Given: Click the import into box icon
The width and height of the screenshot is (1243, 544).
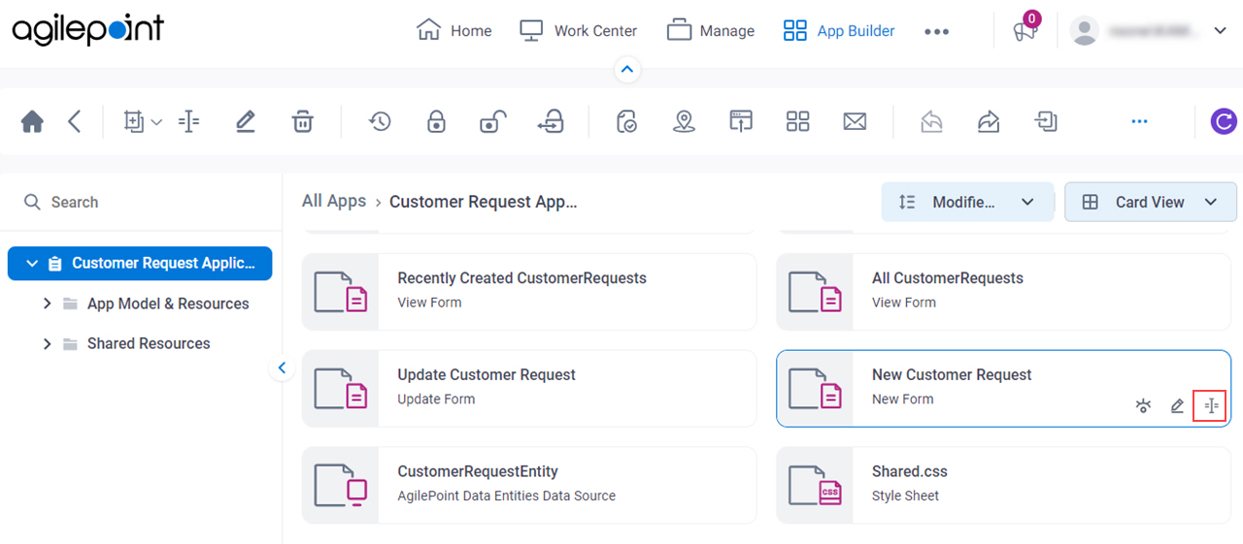Looking at the screenshot, I should 1046,121.
